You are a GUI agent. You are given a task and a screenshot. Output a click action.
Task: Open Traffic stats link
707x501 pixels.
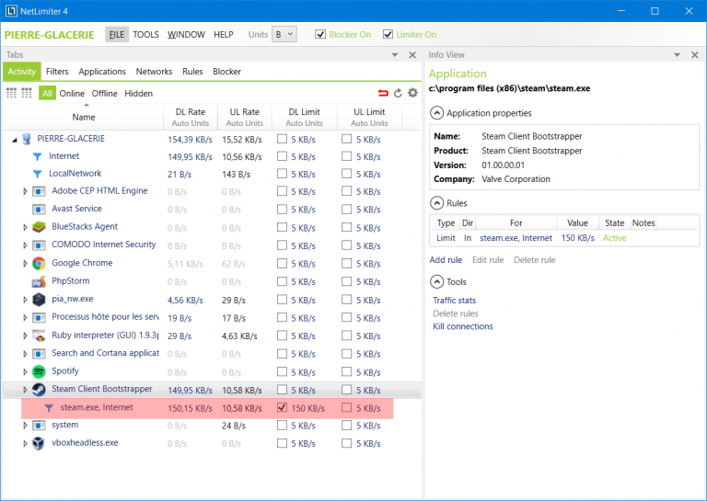point(454,301)
